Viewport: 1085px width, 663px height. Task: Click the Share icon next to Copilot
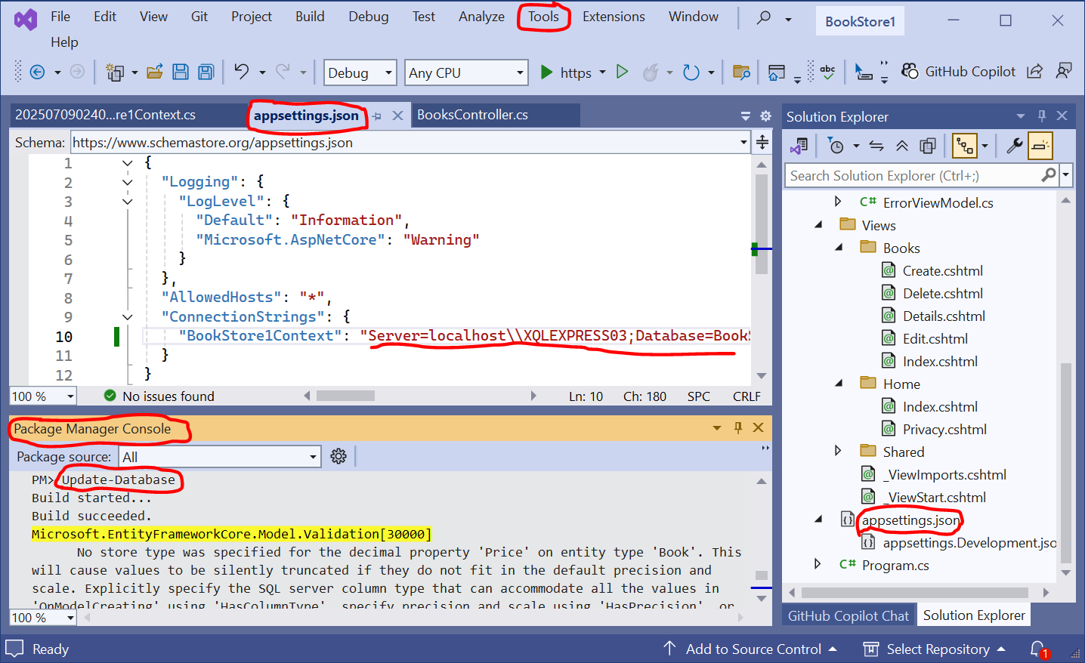(x=1035, y=72)
